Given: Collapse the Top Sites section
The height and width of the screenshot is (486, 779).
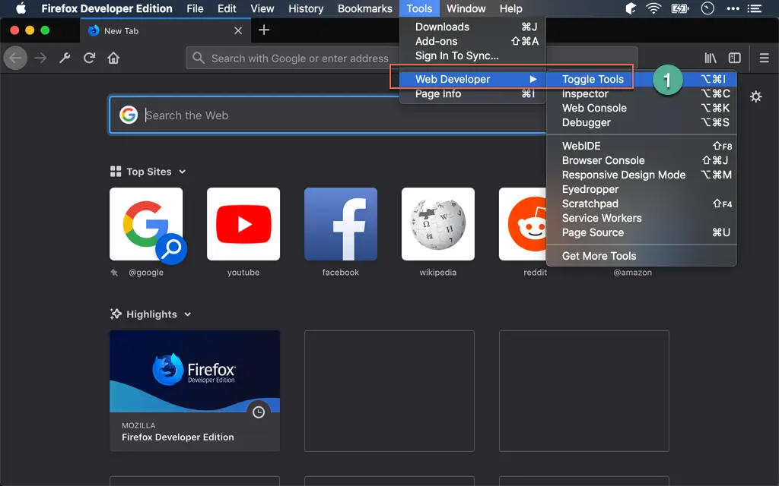Looking at the screenshot, I should point(183,172).
